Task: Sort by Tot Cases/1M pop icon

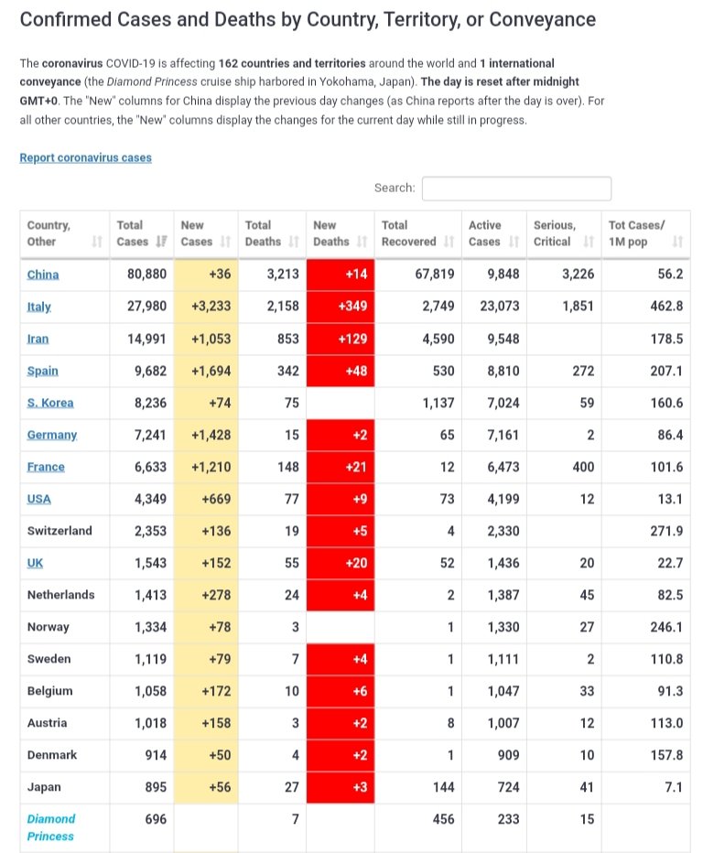Action: click(x=677, y=241)
